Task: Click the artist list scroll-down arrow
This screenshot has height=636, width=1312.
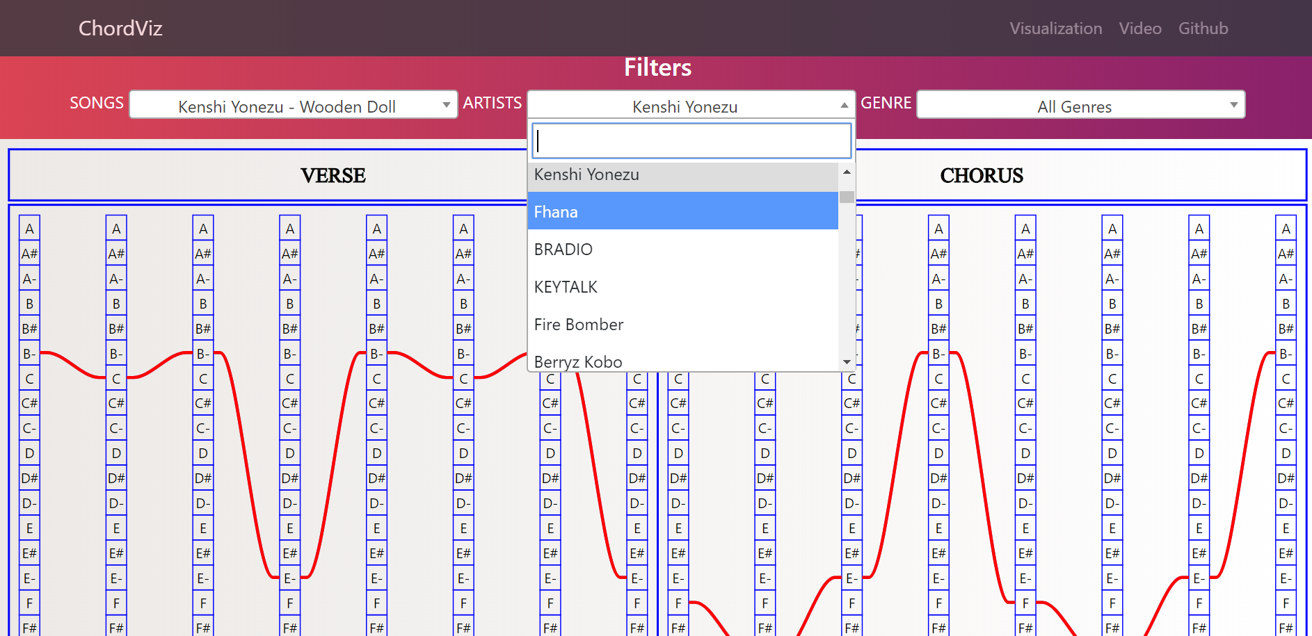Action: (847, 361)
